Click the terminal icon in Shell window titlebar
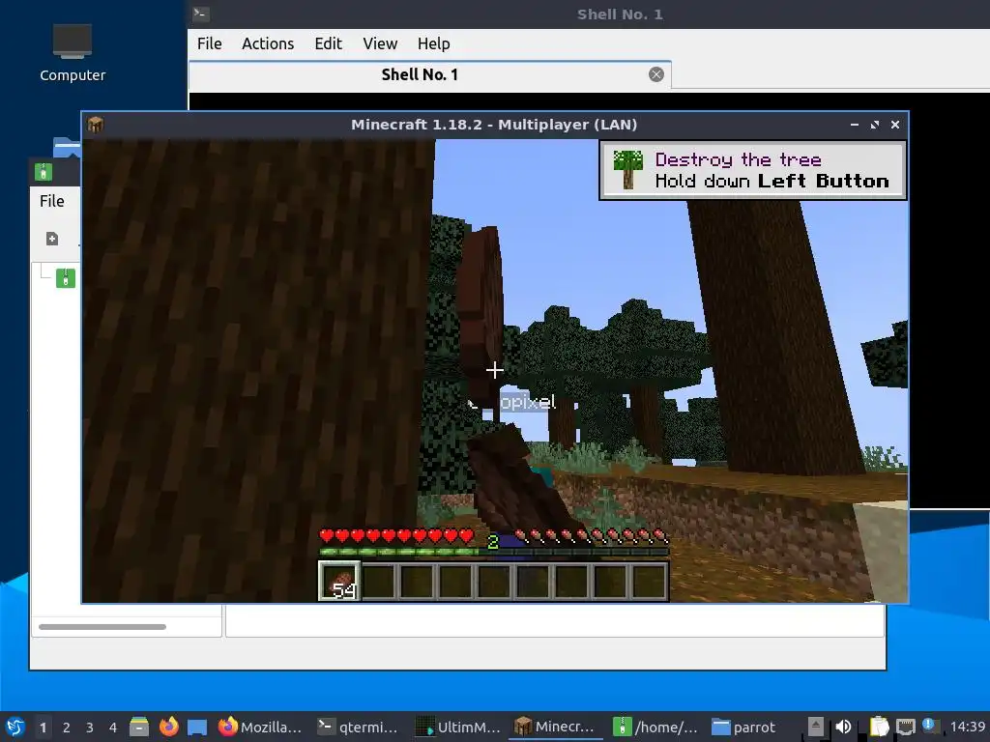This screenshot has height=742, width=990. pos(201,14)
